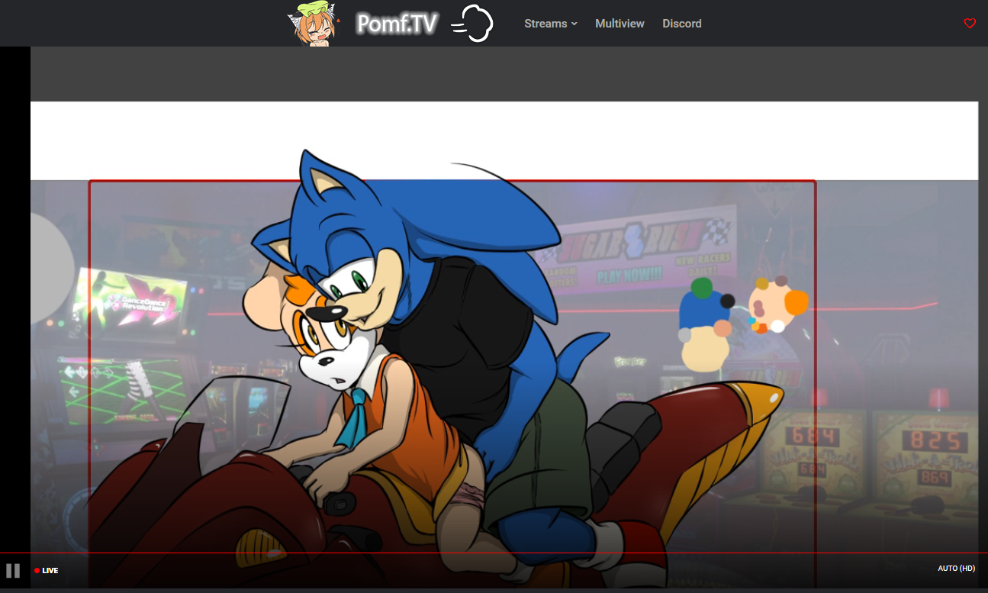Pick the black color palette dot
The image size is (988, 593).
(x=727, y=301)
